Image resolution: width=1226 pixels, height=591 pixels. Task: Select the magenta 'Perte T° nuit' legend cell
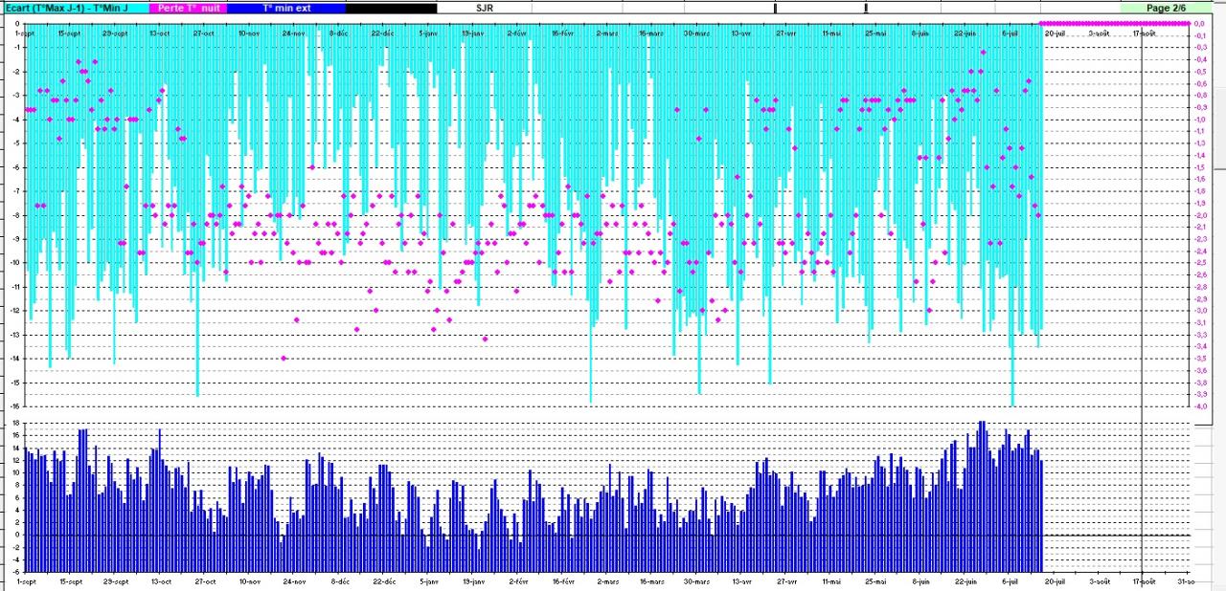[x=188, y=8]
